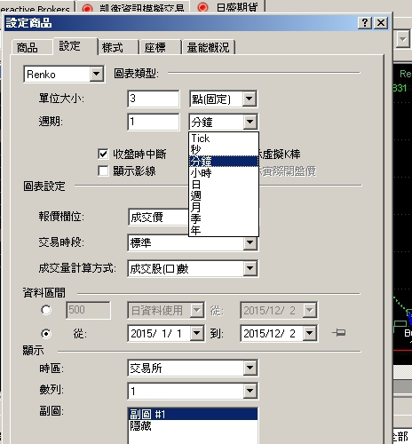Click the red icon on 凱衛資訊模擬交易 tab
This screenshot has width=412, height=444.
pyautogui.click(x=87, y=9)
